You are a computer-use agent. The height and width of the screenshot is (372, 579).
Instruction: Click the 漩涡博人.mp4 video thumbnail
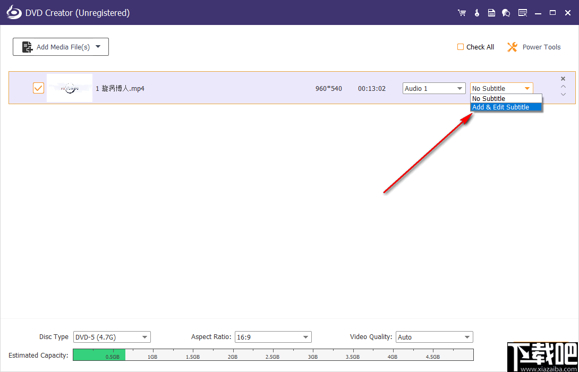69,88
